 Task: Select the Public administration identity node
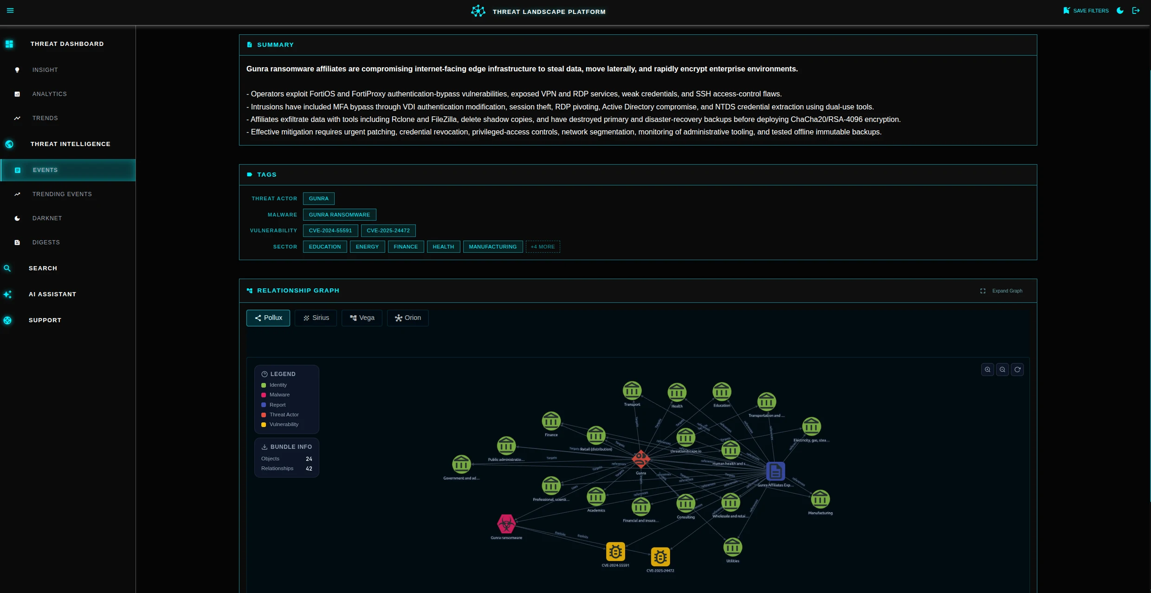506,446
